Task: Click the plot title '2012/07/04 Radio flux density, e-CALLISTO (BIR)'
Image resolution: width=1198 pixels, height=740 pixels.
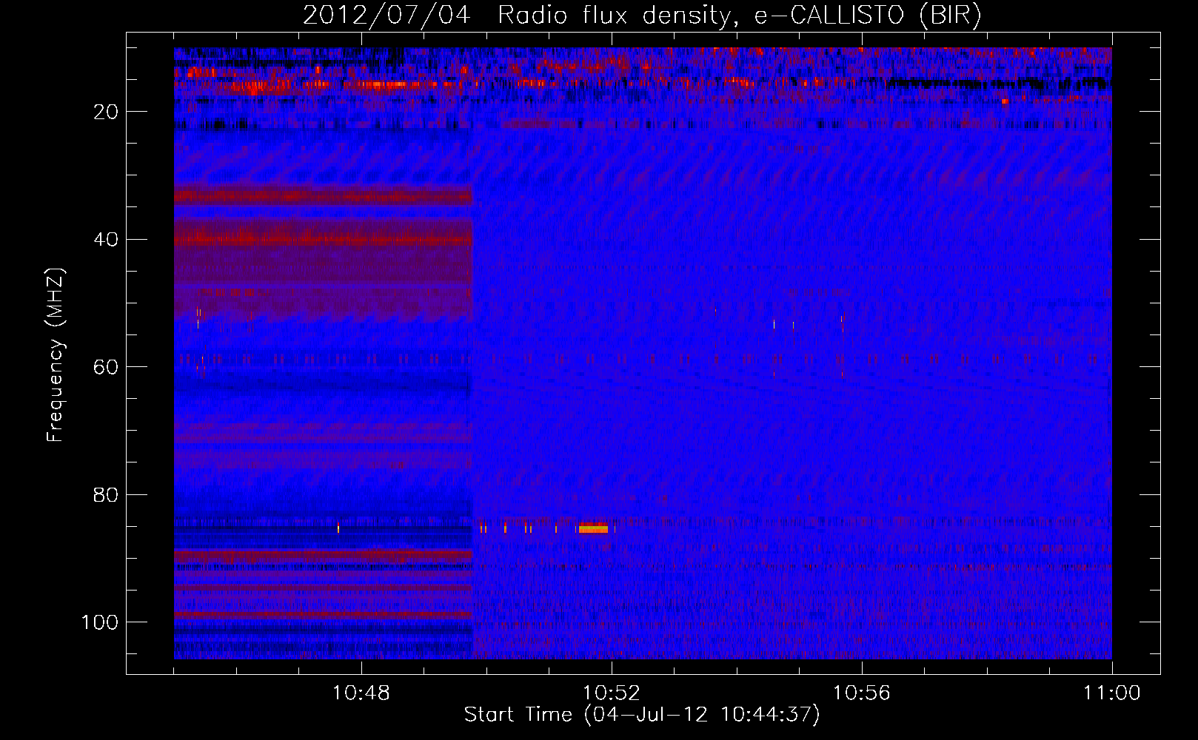Action: (642, 16)
